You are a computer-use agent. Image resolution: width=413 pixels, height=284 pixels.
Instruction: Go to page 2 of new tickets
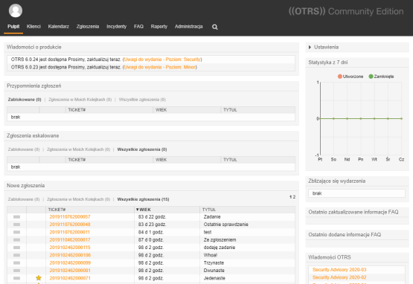[294, 197]
